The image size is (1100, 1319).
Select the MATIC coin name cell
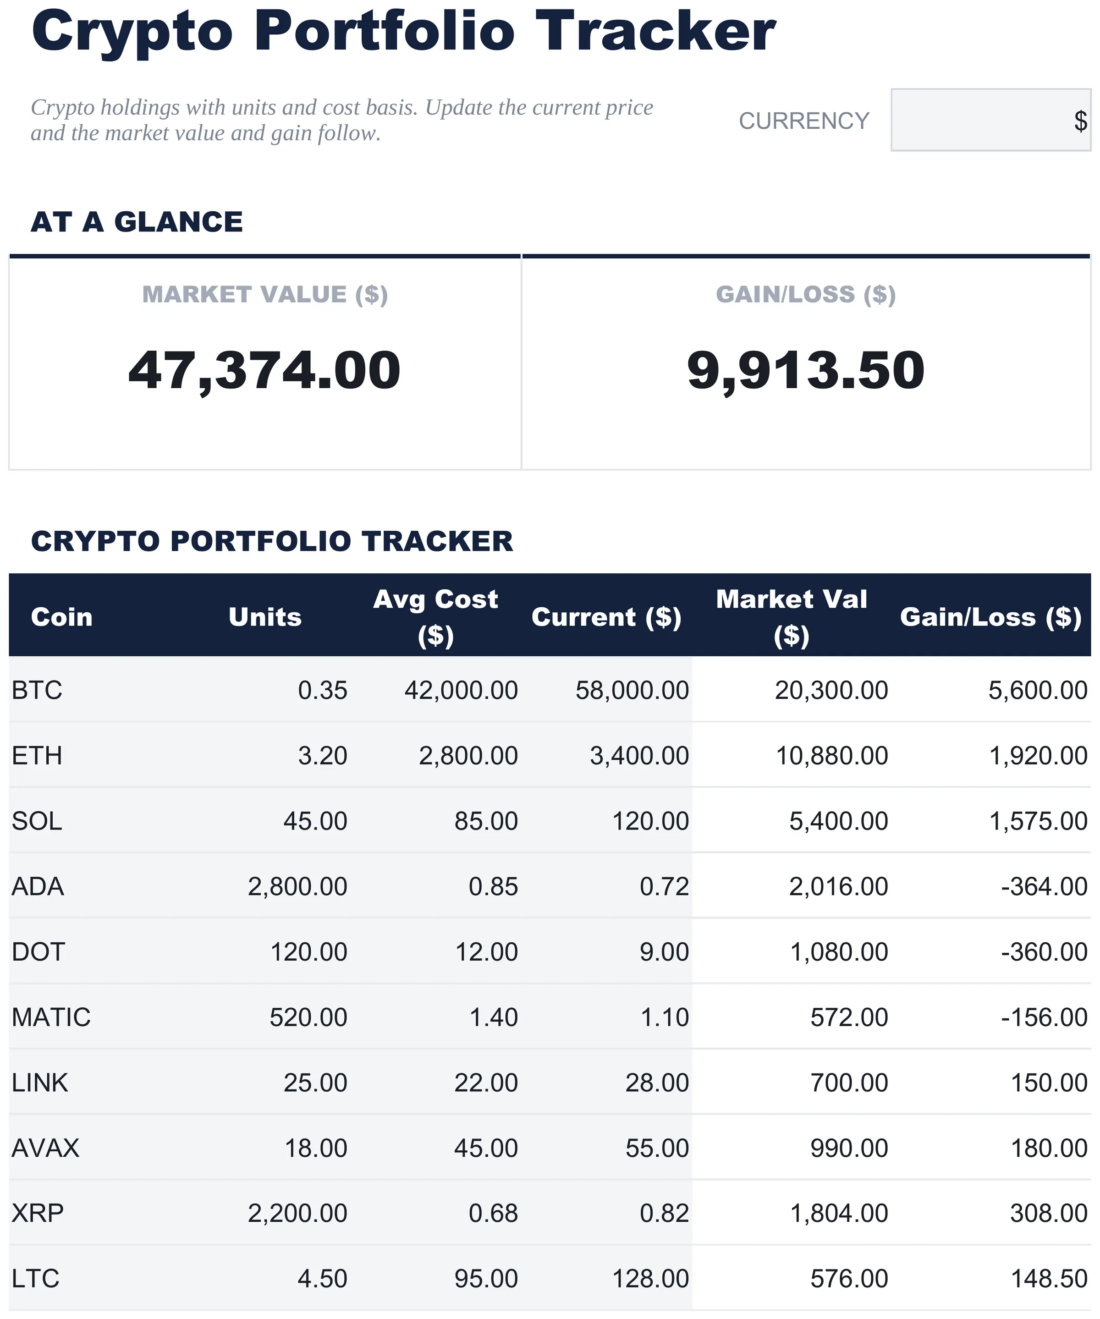[x=94, y=1016]
